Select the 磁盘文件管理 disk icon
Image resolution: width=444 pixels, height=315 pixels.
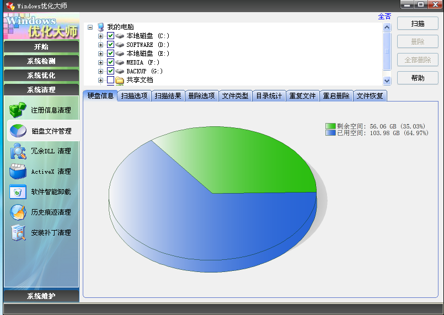18,131
